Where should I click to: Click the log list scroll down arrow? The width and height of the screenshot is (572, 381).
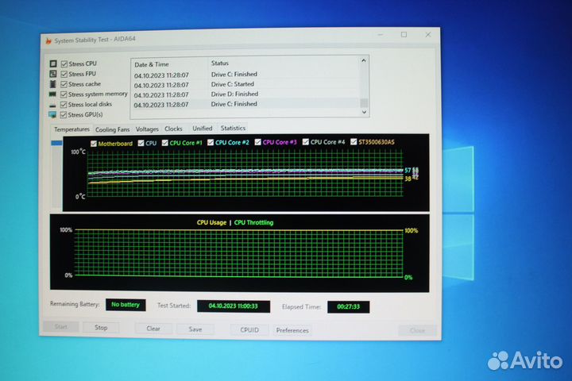click(364, 112)
